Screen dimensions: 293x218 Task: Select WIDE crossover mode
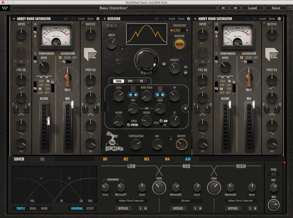pyautogui.click(x=44, y=208)
